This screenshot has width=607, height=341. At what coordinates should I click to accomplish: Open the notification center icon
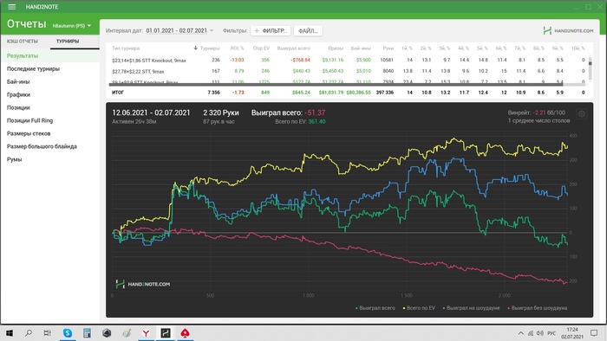pyautogui.click(x=594, y=333)
